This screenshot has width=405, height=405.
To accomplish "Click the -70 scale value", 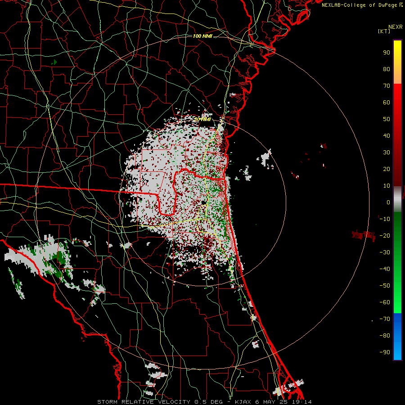I will pos(385,319).
